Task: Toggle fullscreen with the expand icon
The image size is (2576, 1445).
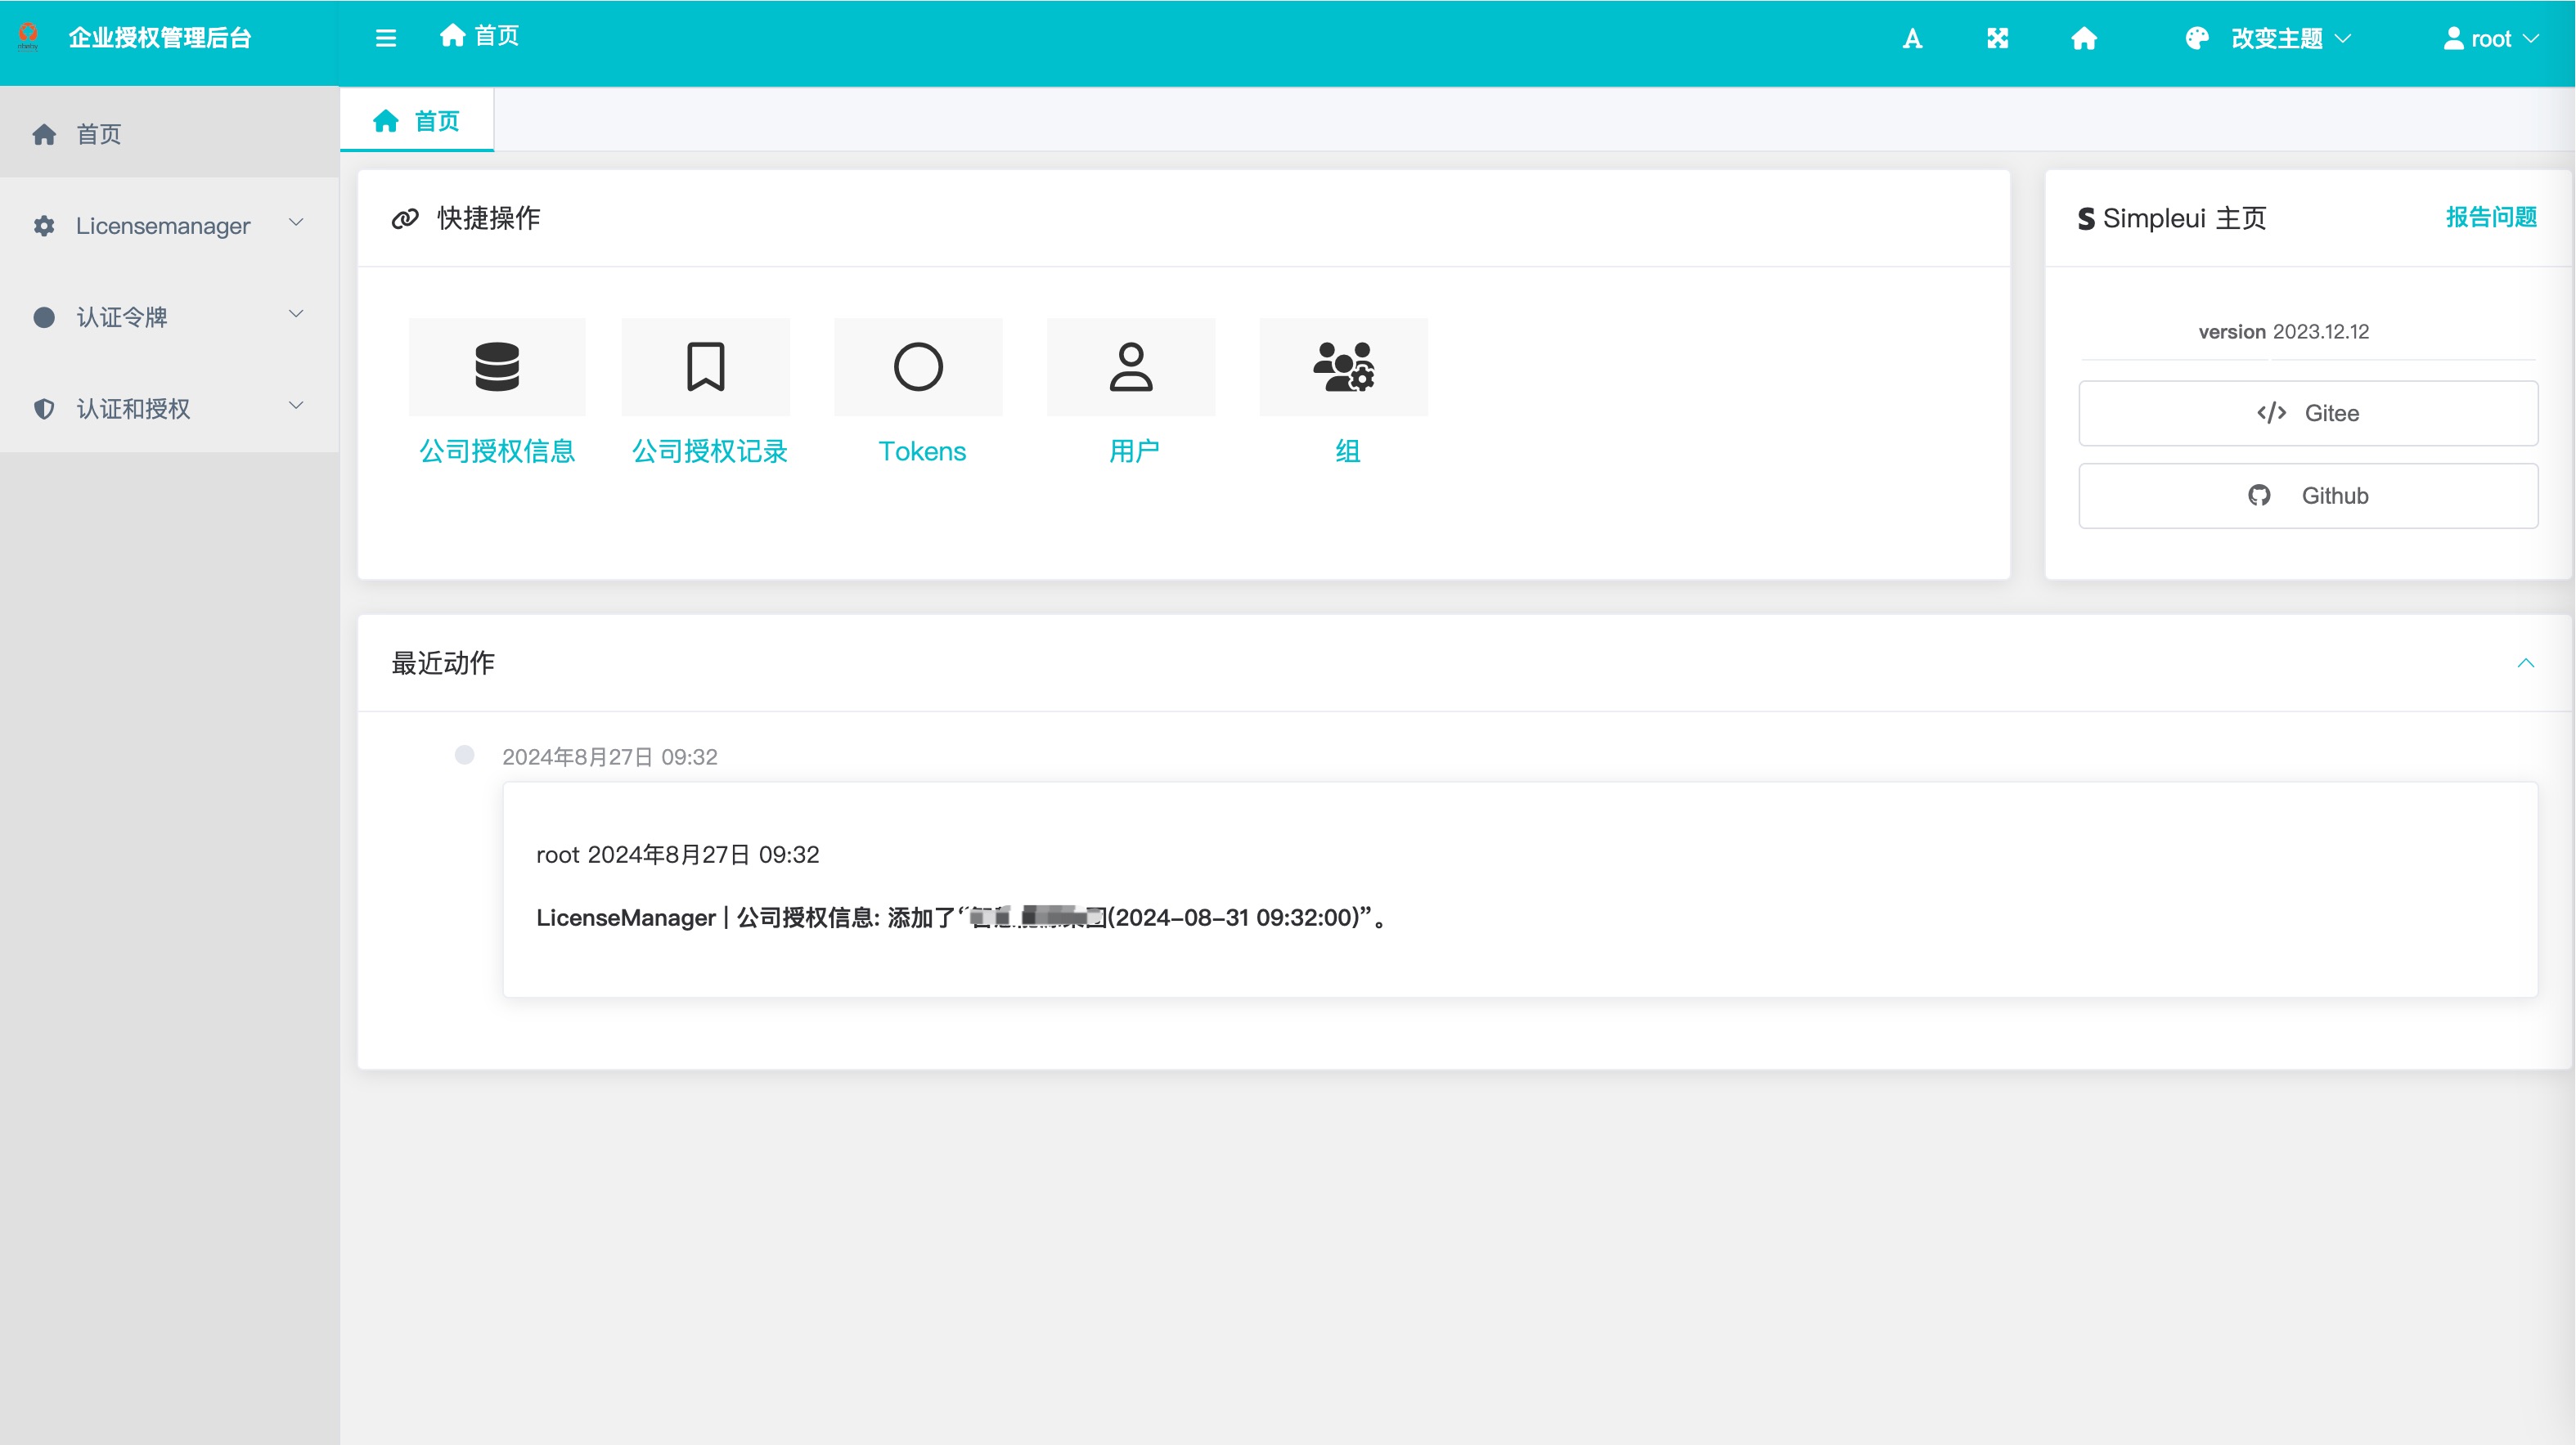Action: click(1997, 38)
